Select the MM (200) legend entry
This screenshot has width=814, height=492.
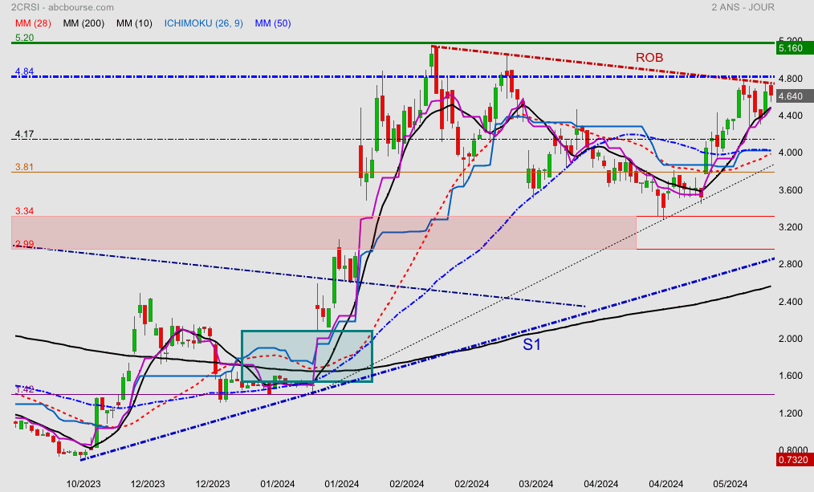[x=83, y=23]
